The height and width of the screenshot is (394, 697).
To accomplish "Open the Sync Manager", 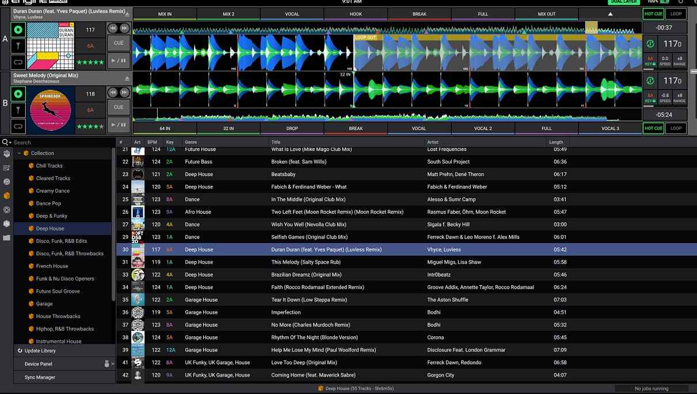I will point(64,377).
